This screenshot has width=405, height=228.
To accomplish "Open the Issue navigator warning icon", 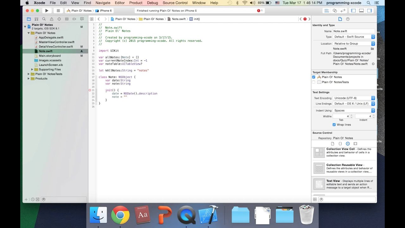I will (x=52, y=19).
